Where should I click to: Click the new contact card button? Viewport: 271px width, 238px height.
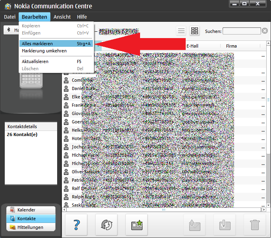click(136, 225)
